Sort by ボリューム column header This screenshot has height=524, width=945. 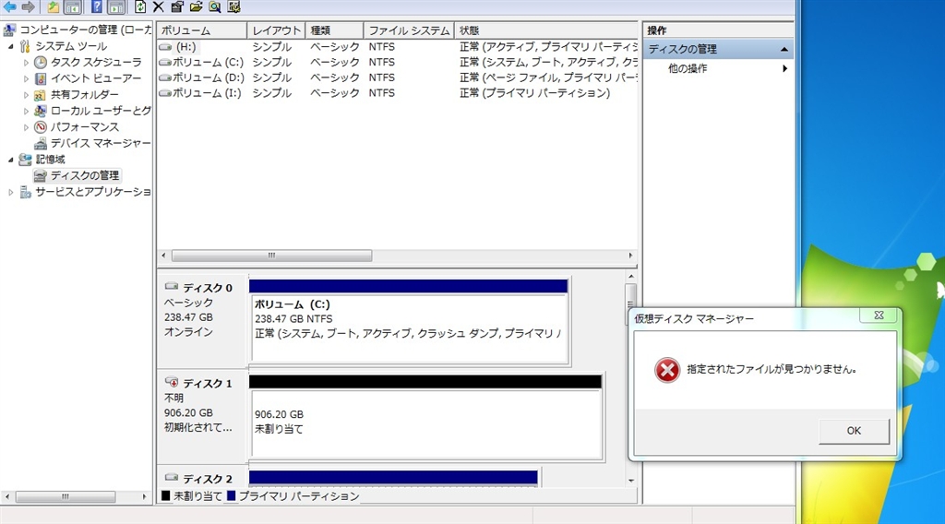[202, 30]
